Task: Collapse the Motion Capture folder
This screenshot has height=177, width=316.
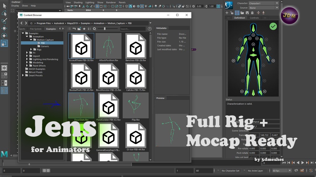Action: point(31,40)
